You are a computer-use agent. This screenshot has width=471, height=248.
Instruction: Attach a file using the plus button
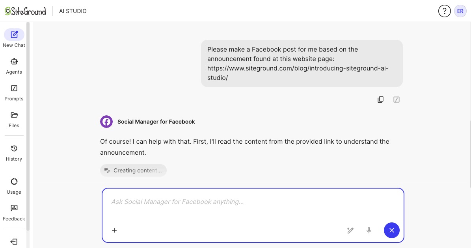pyautogui.click(x=114, y=230)
